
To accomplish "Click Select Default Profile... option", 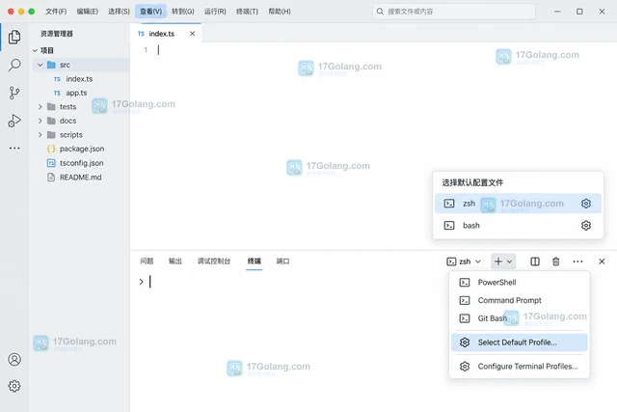I will (520, 343).
